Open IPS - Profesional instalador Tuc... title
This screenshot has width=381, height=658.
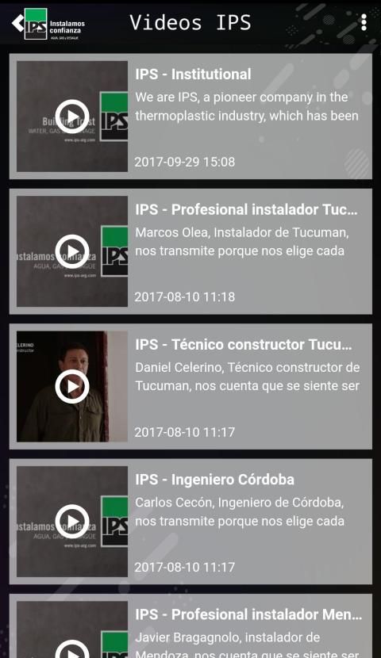(x=247, y=209)
